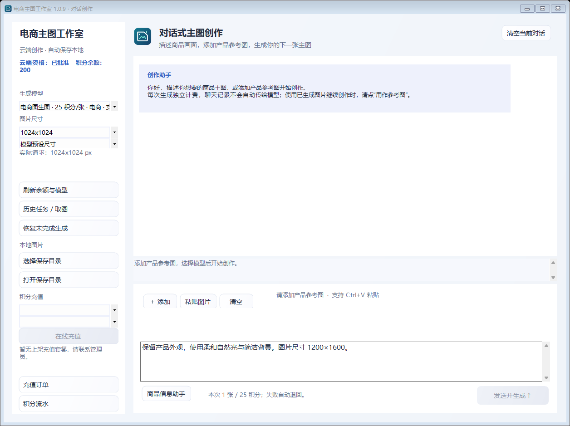
Task: Click 发送并生成 button
Action: click(512, 396)
